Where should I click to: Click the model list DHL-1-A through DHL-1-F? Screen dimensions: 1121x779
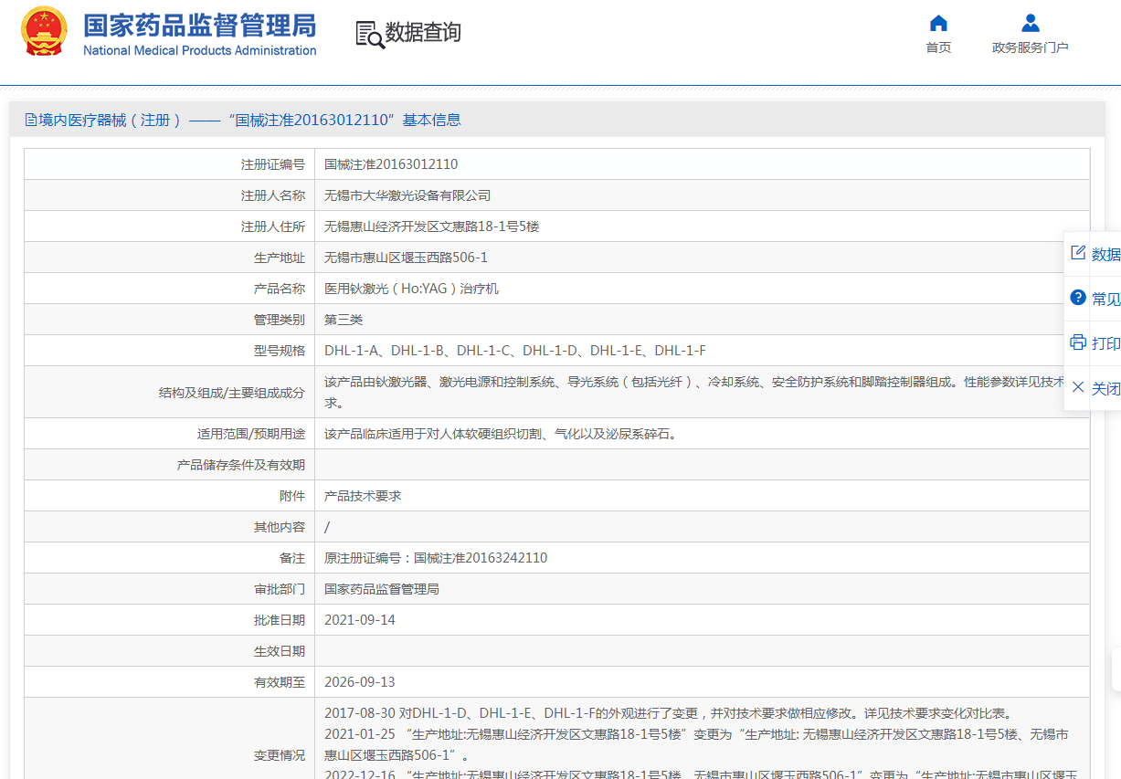point(515,351)
